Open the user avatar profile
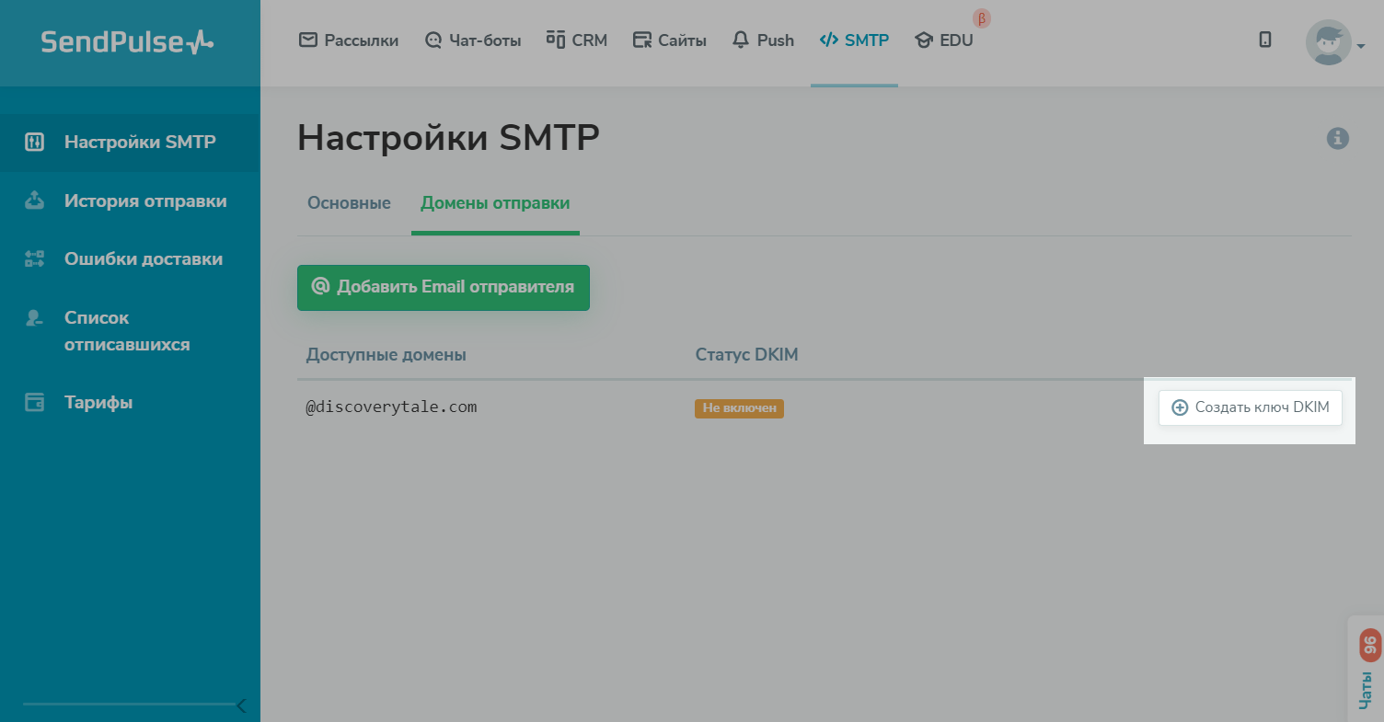This screenshot has height=722, width=1384. pos(1328,42)
